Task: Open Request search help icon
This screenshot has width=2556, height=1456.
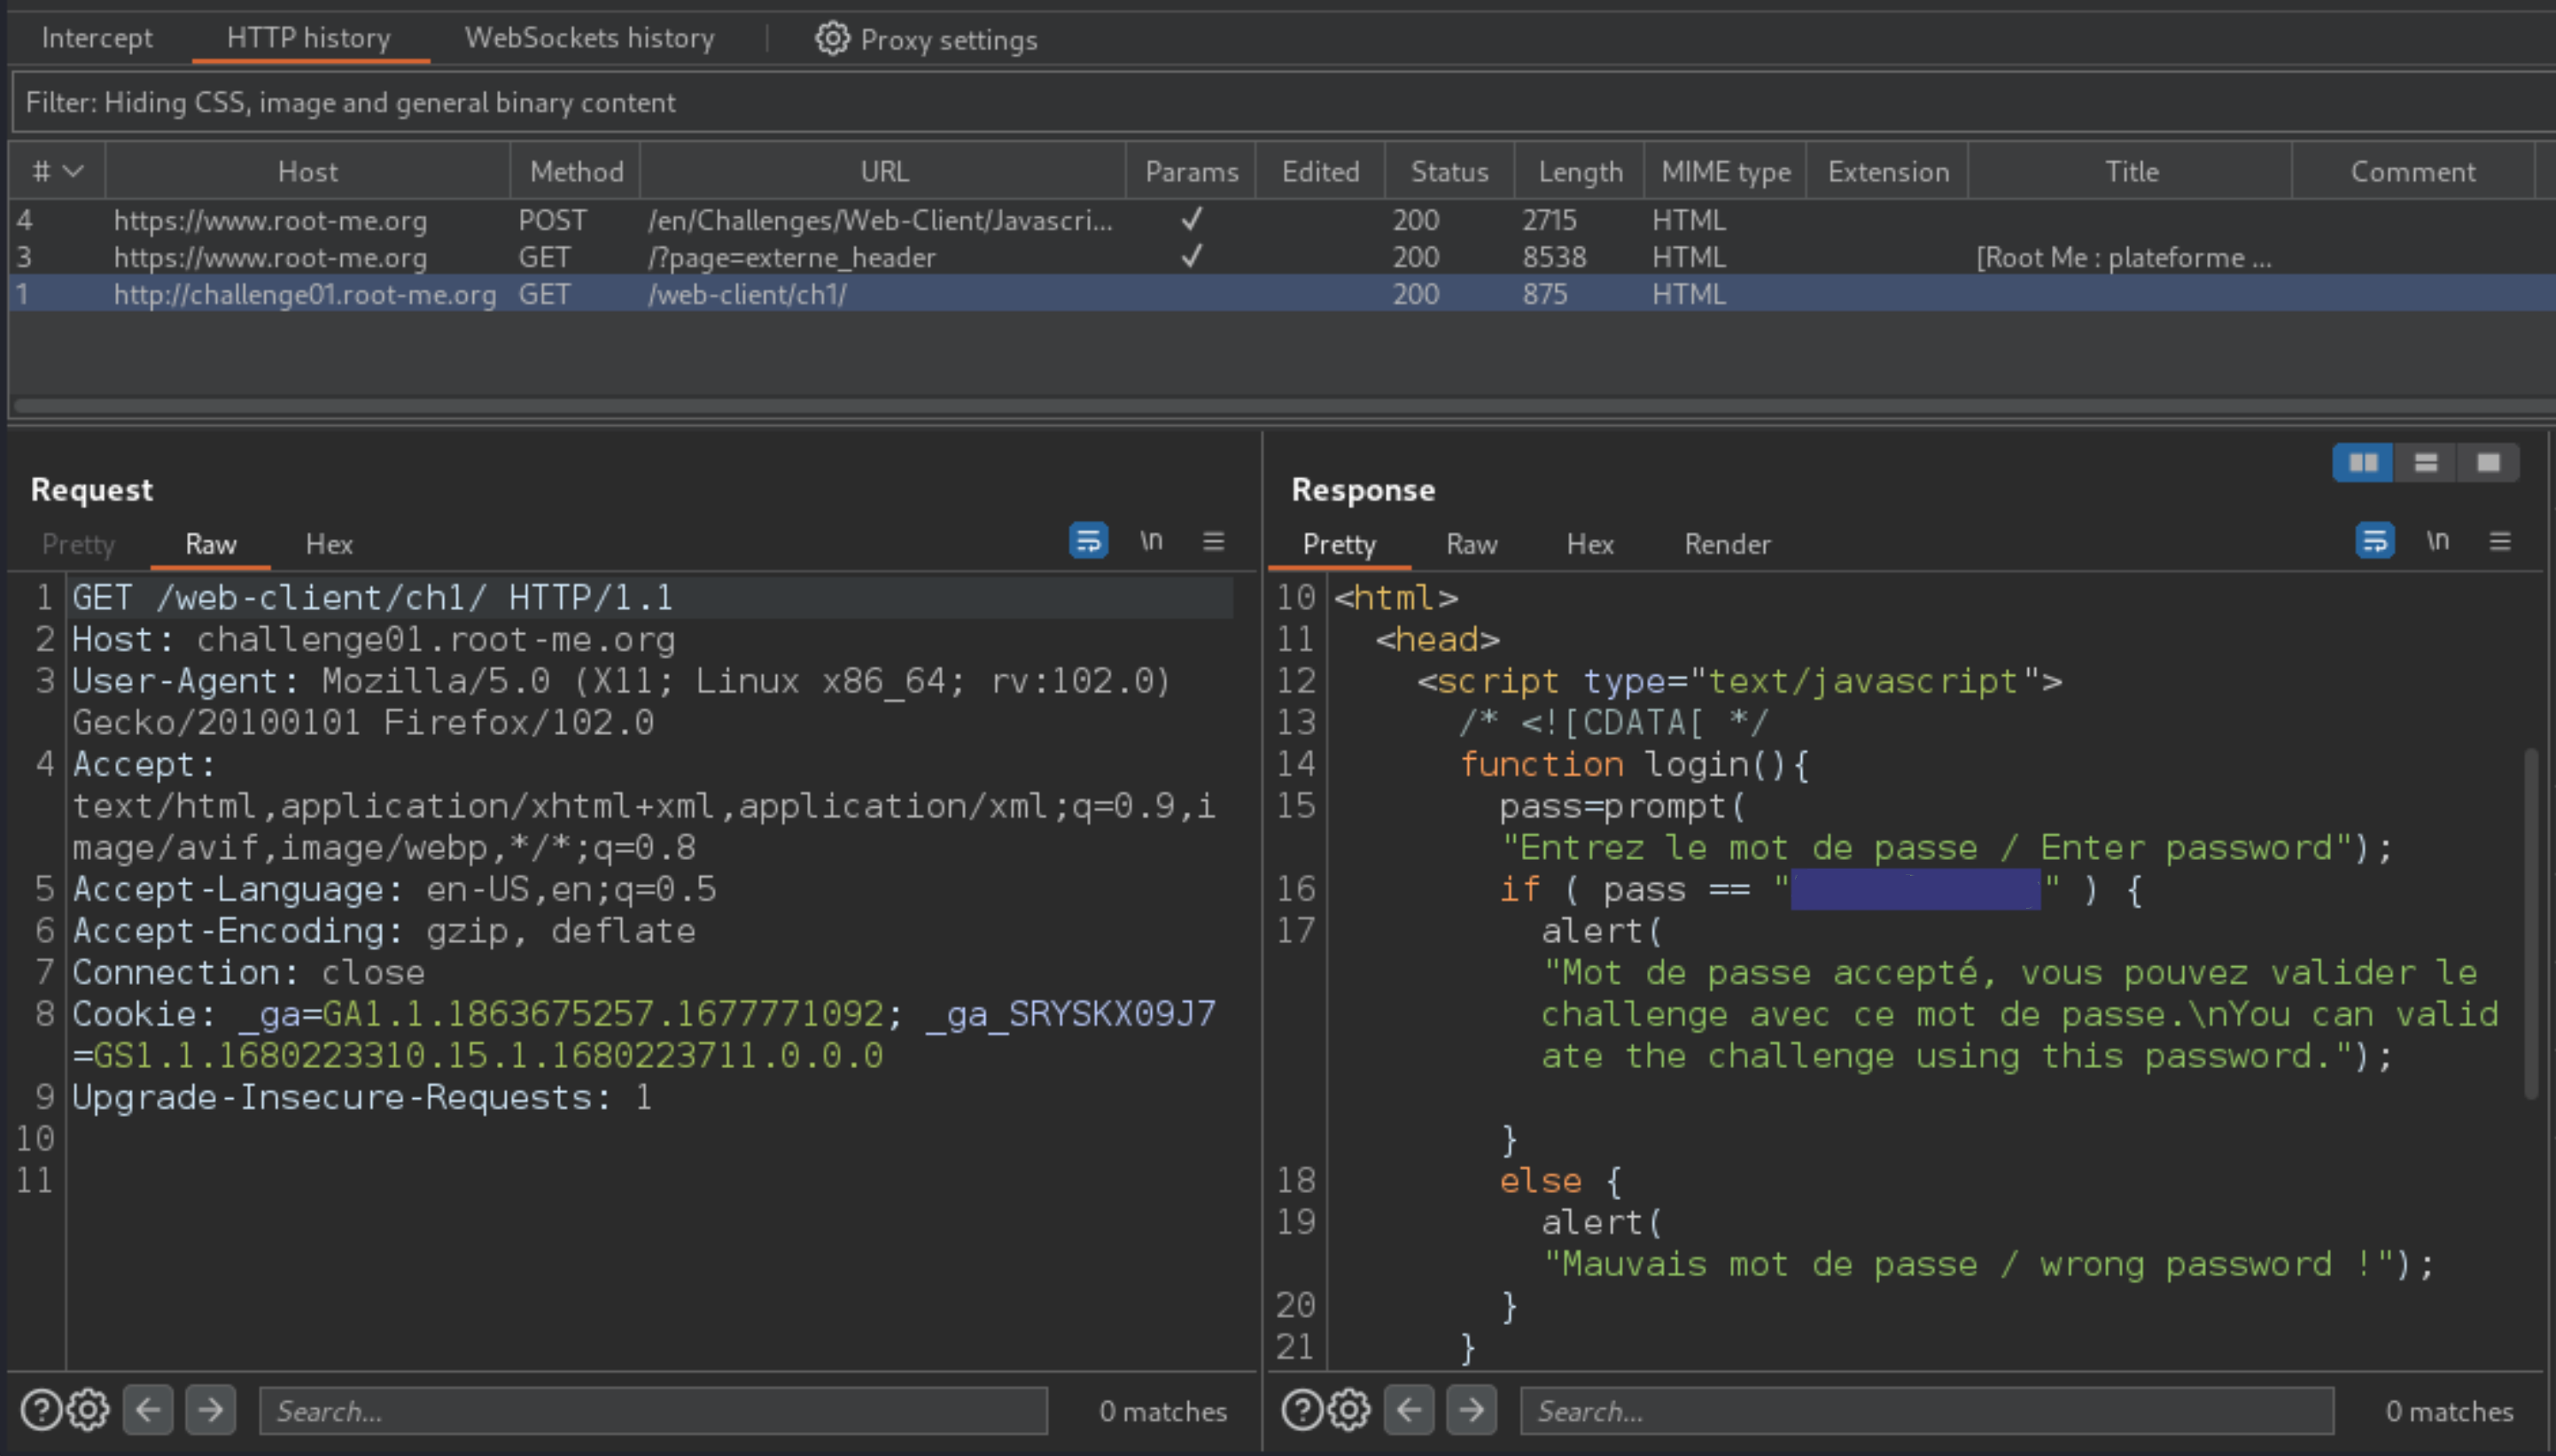Action: coord(41,1410)
